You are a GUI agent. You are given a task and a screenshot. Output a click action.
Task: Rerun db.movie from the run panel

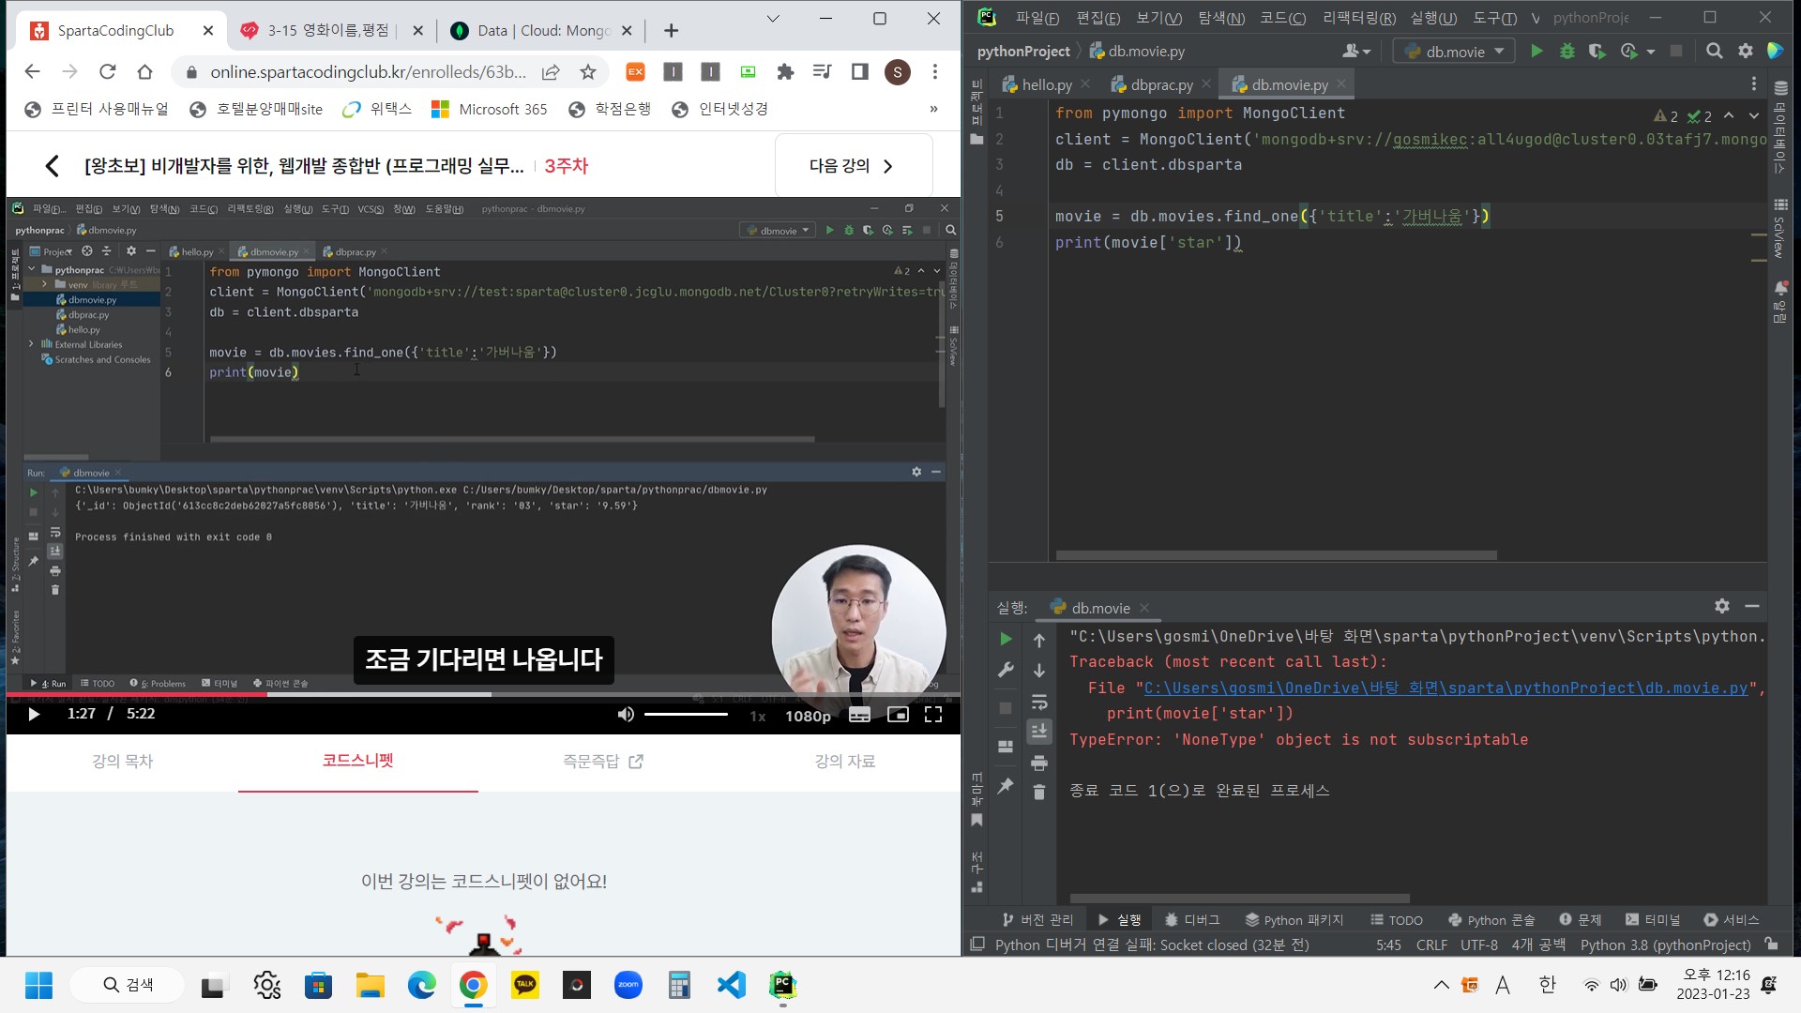1006,639
